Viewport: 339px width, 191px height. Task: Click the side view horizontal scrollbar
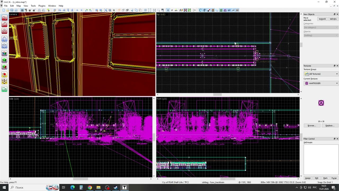point(81,179)
